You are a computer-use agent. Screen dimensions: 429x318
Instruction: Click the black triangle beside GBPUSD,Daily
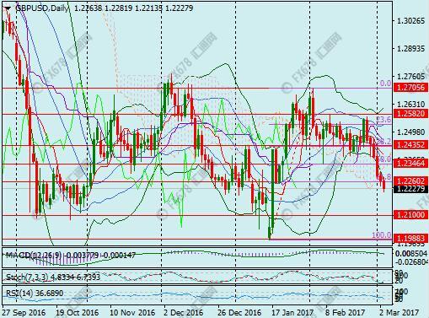point(8,8)
